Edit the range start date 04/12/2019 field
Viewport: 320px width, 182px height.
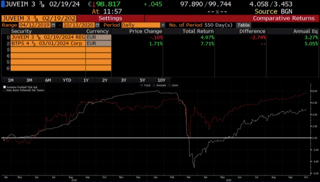[x=34, y=25]
